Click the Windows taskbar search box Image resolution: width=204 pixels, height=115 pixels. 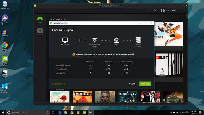tap(28, 112)
